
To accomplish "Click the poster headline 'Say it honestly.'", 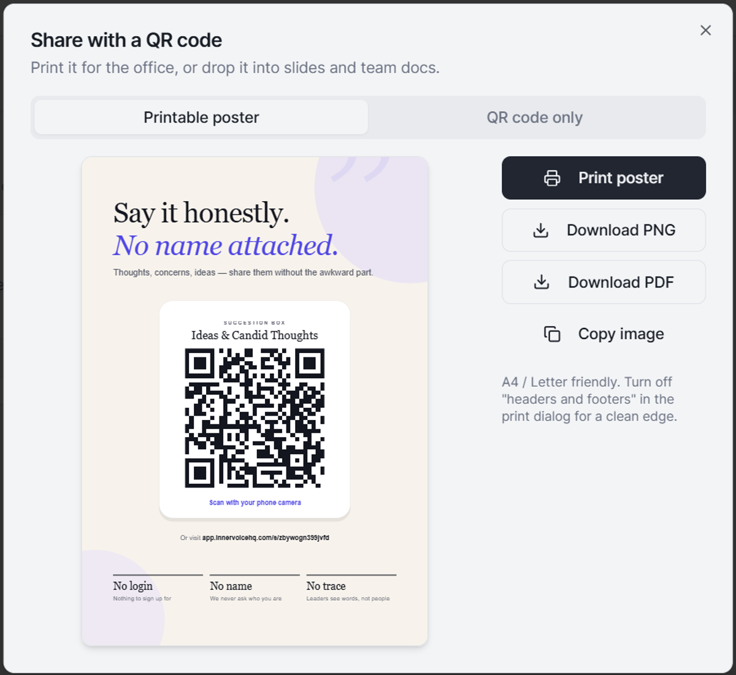I will (201, 213).
